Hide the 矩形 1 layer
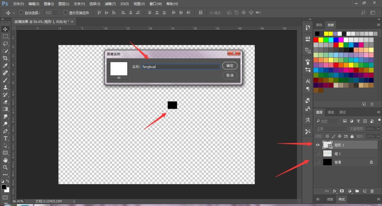This screenshot has width=382, height=206. 318,145
